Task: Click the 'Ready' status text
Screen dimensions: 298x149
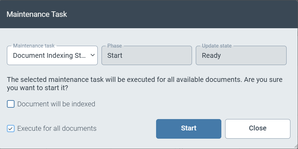Action: click(x=211, y=55)
